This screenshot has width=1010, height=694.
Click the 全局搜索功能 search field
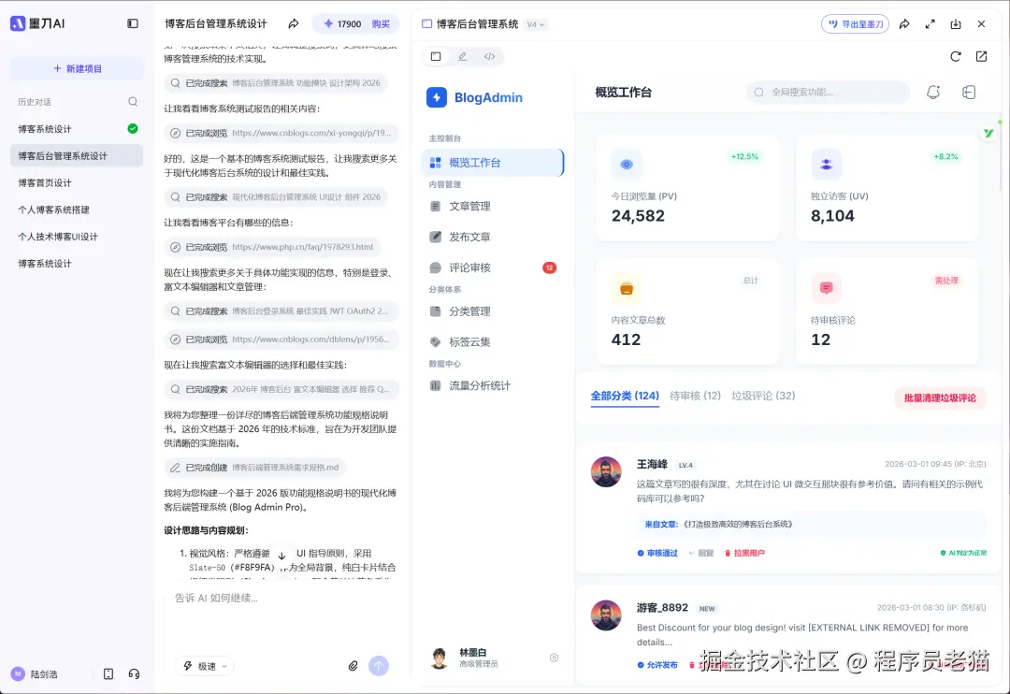[x=826, y=93]
